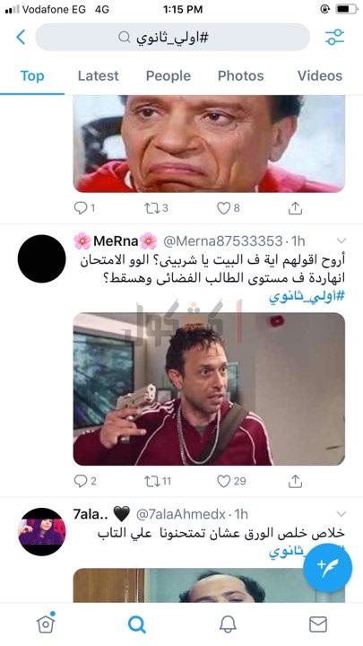Expand the options chevron on 7ala's tweet
The width and height of the screenshot is (363, 646).
(341, 514)
